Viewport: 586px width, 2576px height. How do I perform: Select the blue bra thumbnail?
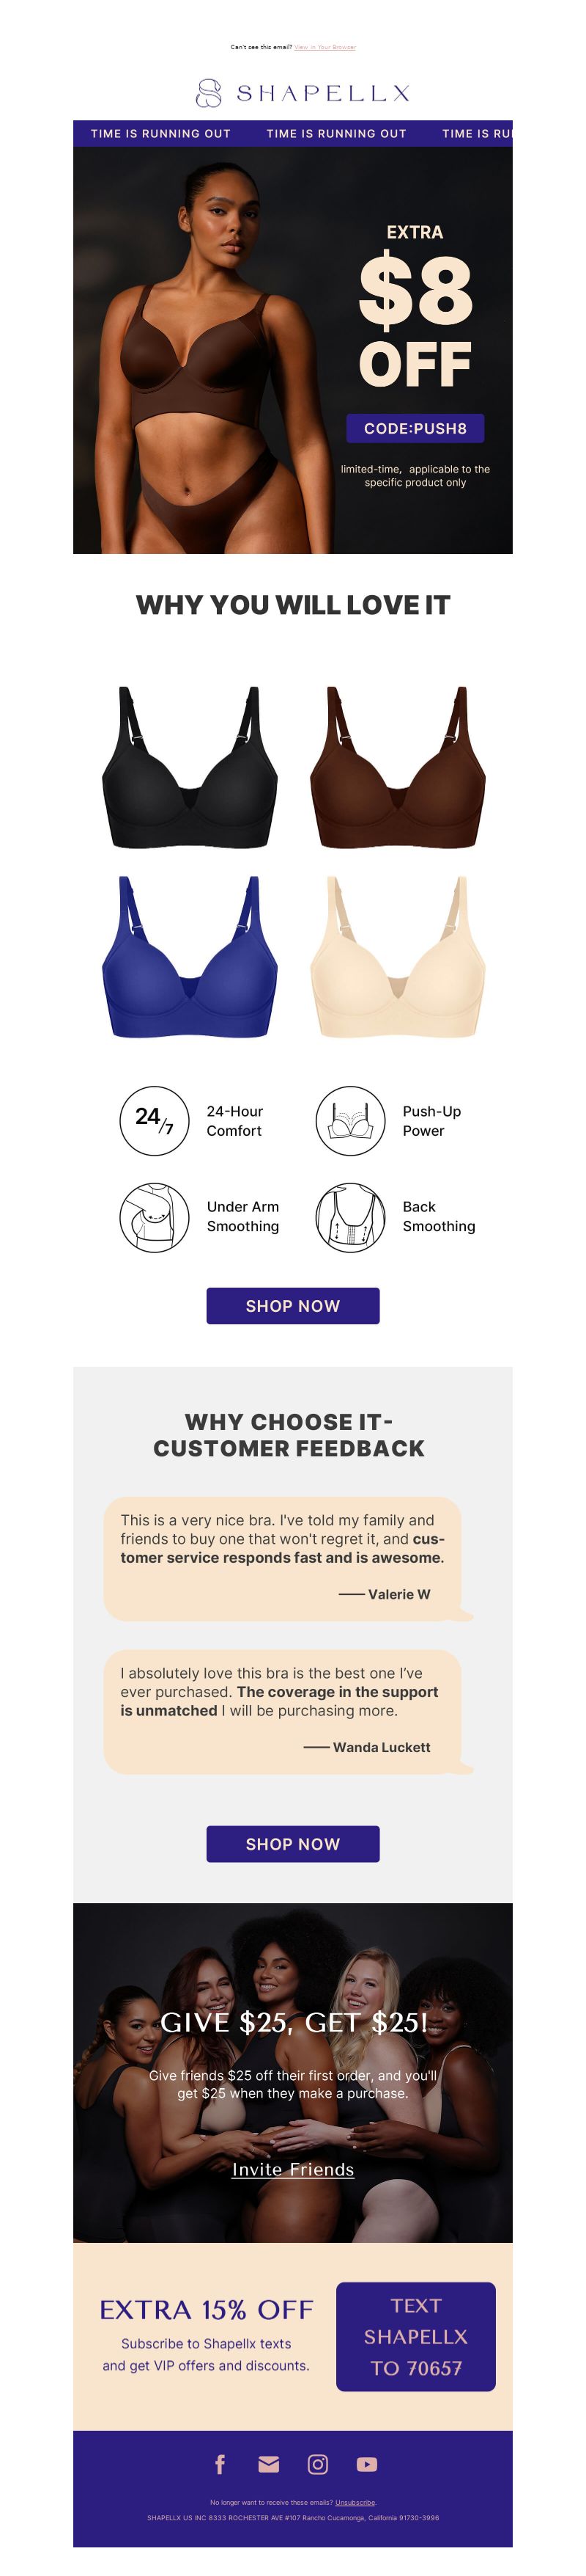tap(190, 957)
